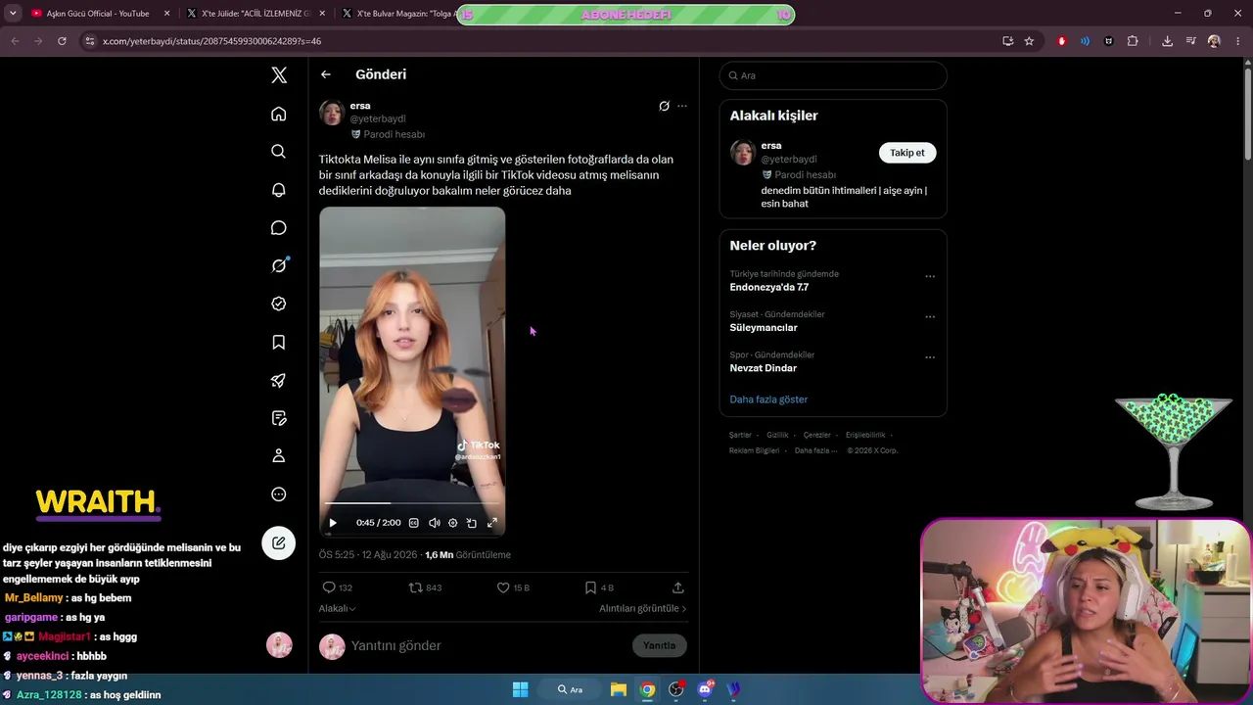Go to X home via the logo
Screen dimensions: 1253x705
[x=279, y=75]
